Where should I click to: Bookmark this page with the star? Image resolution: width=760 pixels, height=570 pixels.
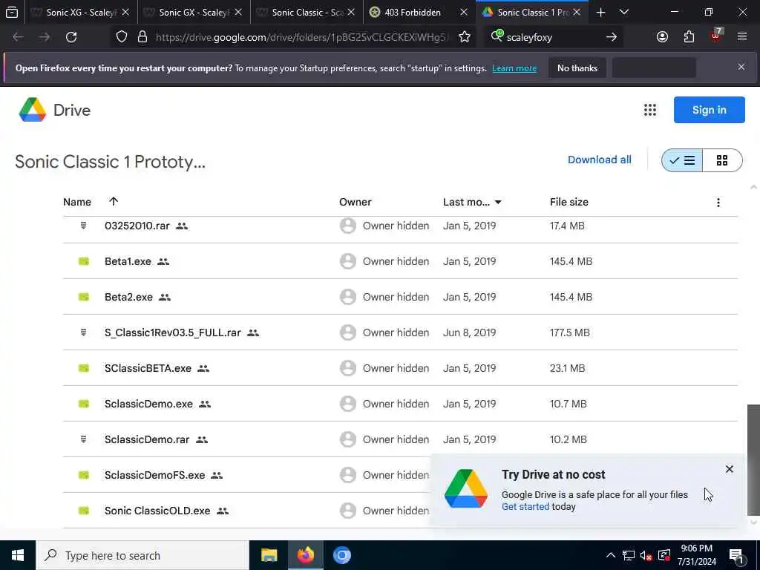(465, 37)
